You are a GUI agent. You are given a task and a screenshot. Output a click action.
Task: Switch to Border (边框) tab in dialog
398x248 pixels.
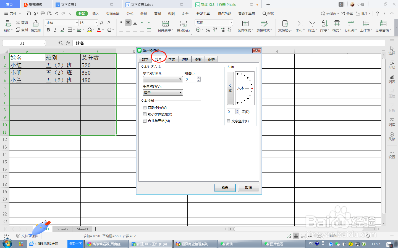tap(185, 60)
